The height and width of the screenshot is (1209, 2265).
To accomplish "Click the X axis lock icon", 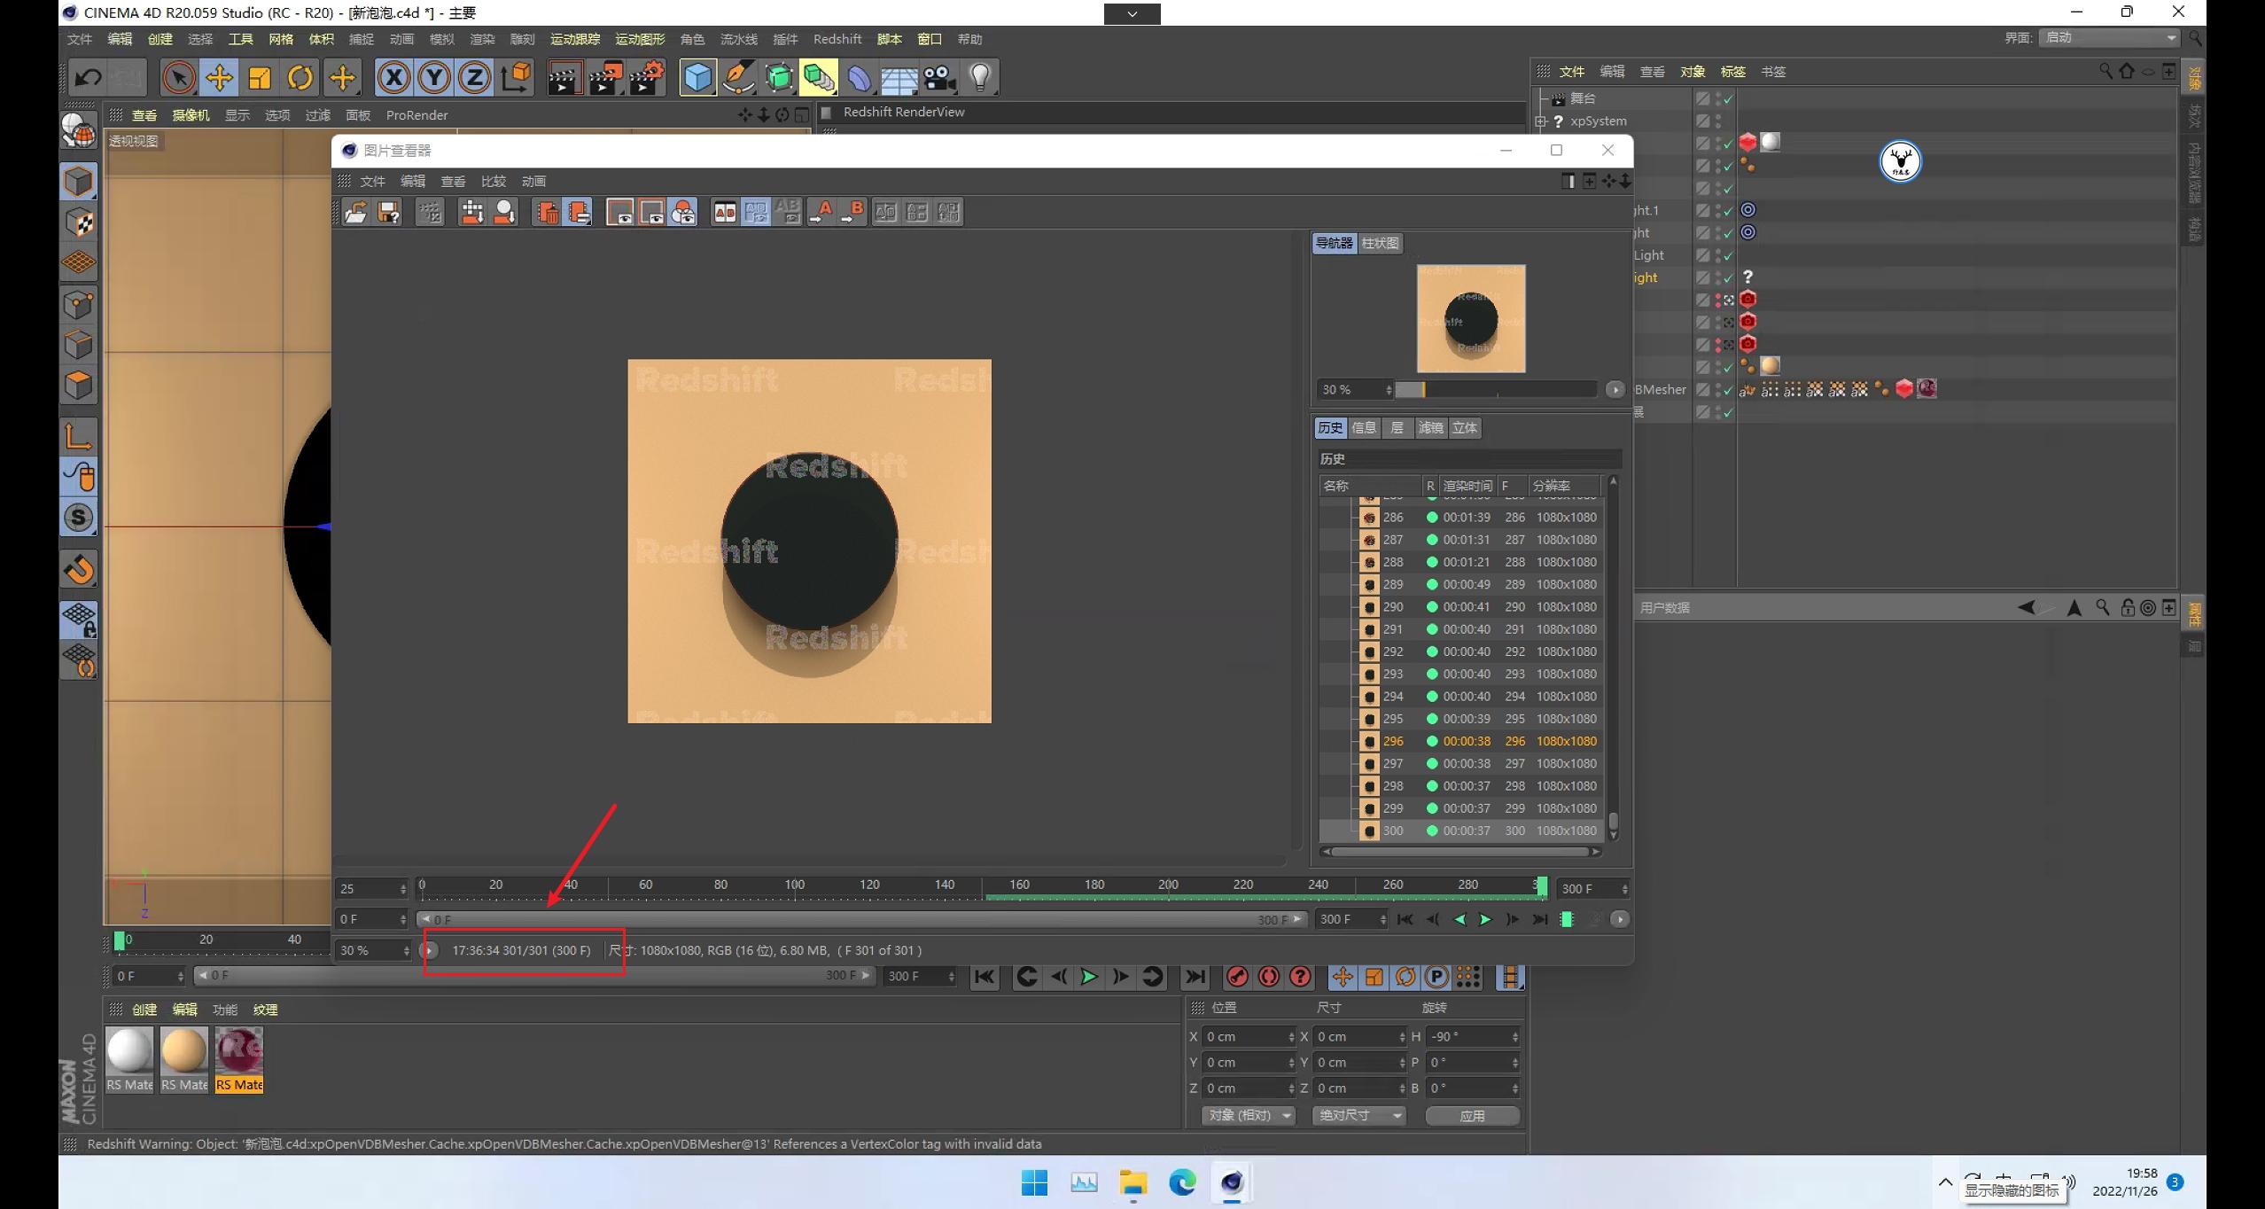I will pyautogui.click(x=394, y=77).
